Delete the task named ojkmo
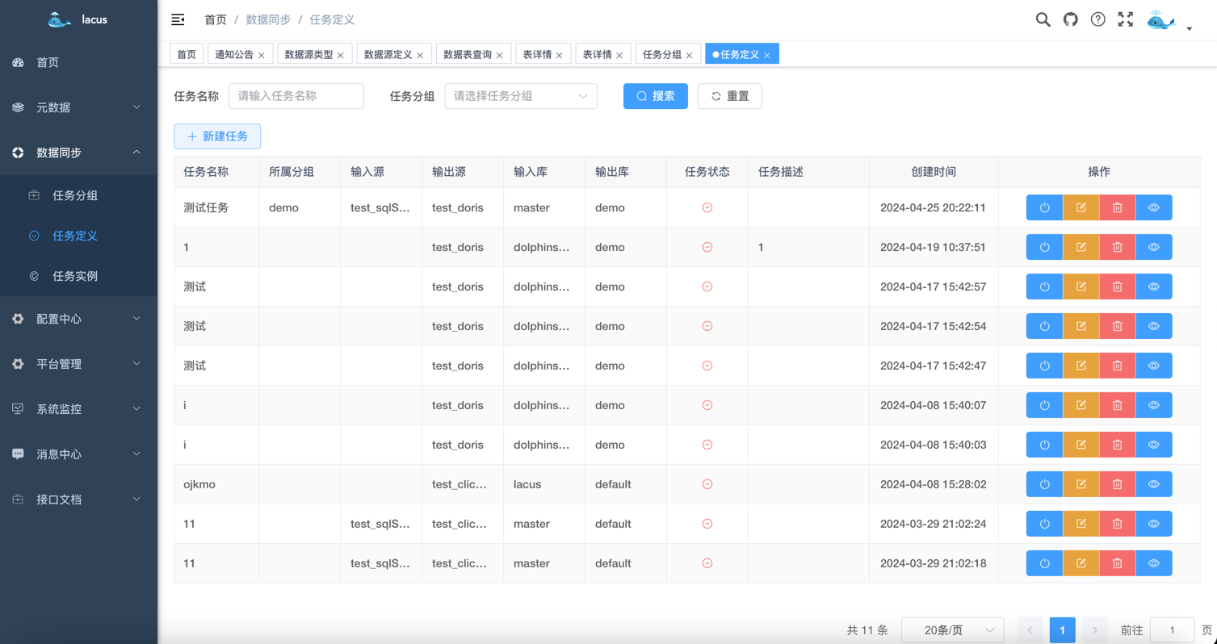The image size is (1217, 644). pyautogui.click(x=1117, y=484)
